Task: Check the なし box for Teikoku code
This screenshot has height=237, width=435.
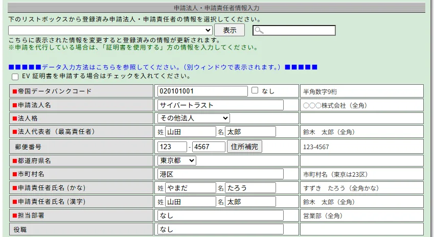Action: pos(255,90)
